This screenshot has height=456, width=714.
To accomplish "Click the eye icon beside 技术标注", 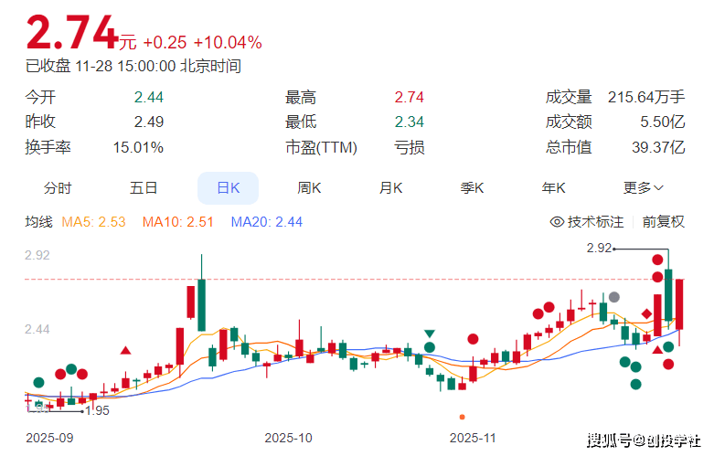I will point(558,221).
